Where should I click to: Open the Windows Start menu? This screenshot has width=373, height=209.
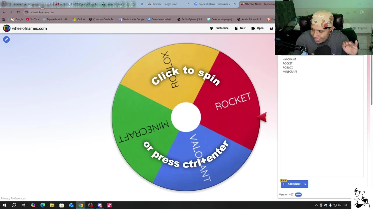coord(4,205)
